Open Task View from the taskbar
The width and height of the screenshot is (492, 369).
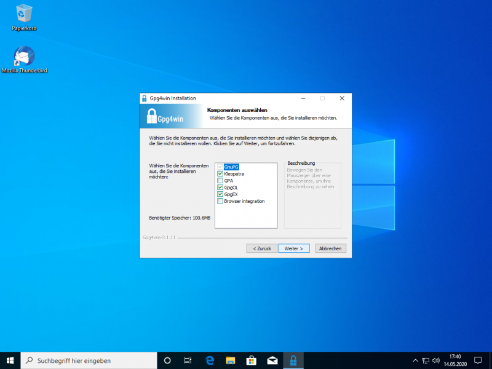click(x=188, y=360)
